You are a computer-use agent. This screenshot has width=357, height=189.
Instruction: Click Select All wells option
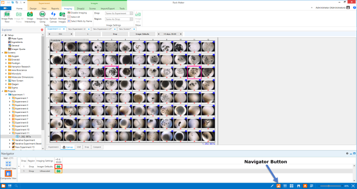pos(74,17)
